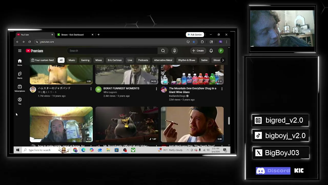Open File Explorer from taskbar
The width and height of the screenshot is (328, 185).
pos(108,150)
